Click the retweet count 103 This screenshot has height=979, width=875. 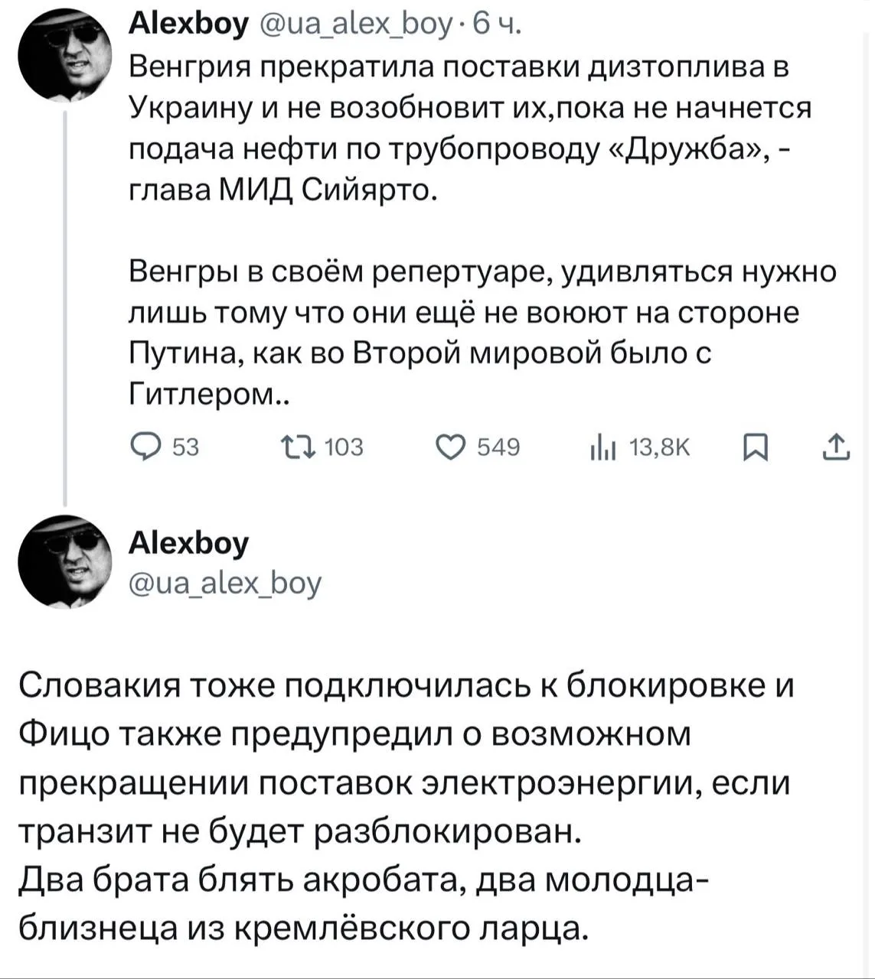coord(344,447)
